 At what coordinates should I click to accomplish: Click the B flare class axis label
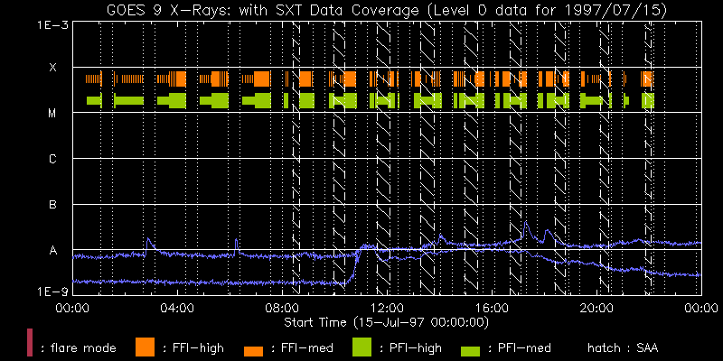(52, 205)
